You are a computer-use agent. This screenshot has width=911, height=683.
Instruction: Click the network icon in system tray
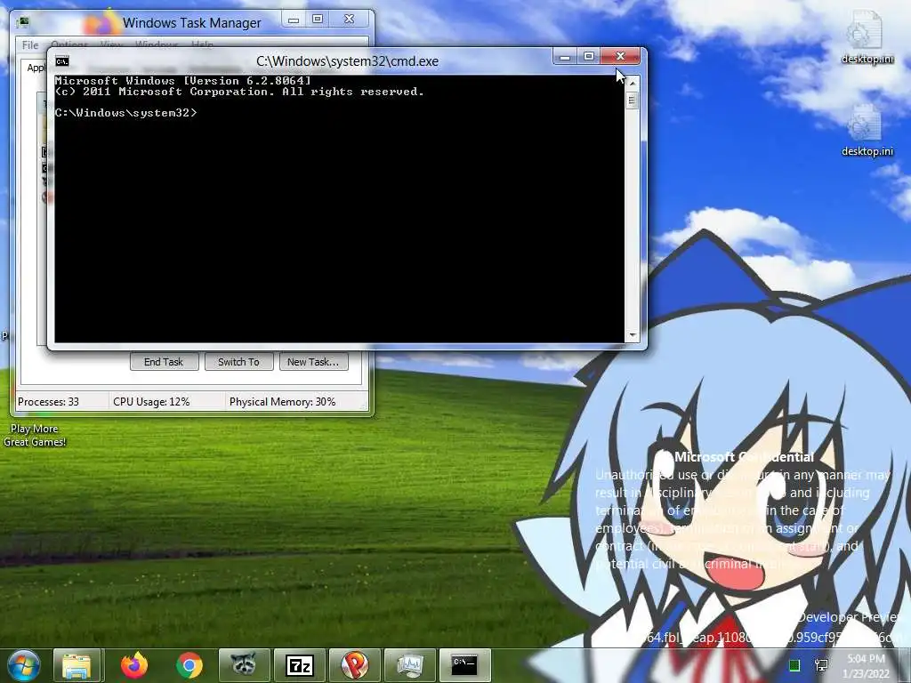[821, 665]
